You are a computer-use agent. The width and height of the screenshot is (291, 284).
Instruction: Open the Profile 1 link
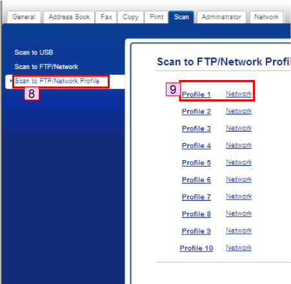click(196, 94)
